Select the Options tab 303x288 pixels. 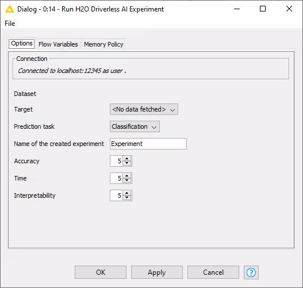coord(22,44)
